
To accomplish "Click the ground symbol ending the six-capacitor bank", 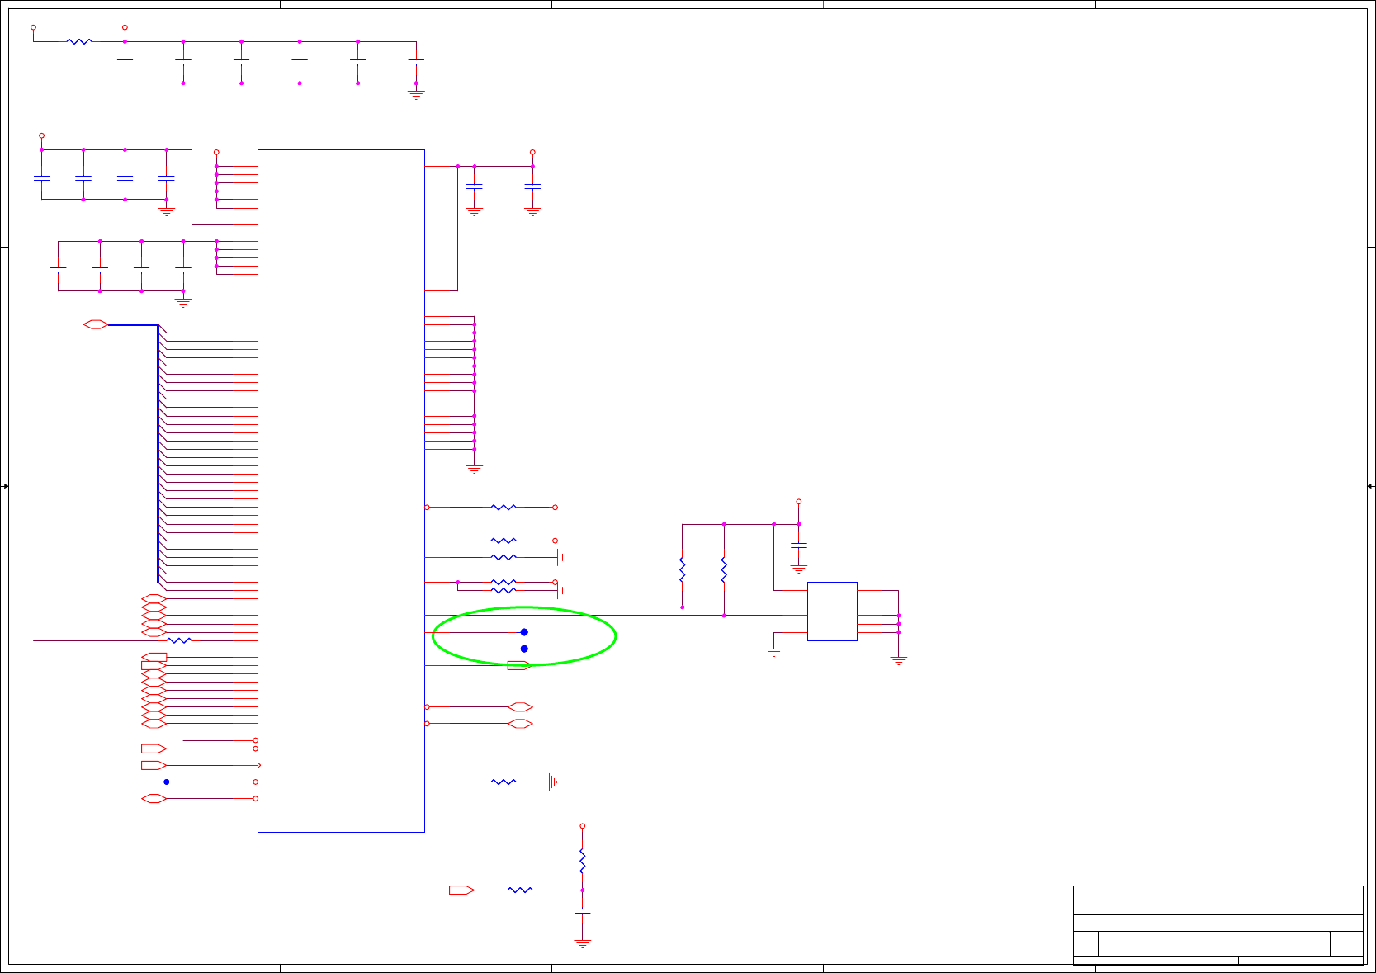I will click(x=416, y=95).
